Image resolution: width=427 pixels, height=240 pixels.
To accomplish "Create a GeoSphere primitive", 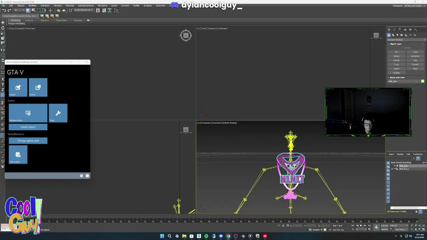I will coord(415,56).
